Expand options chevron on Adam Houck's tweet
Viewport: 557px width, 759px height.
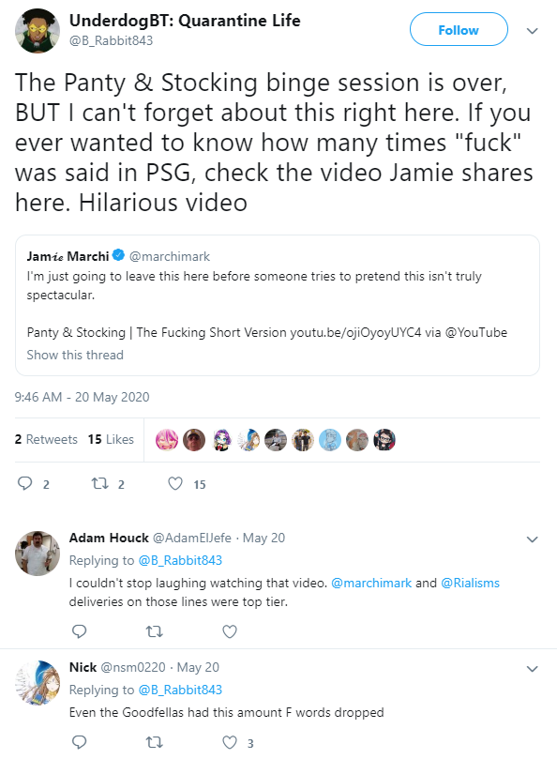point(532,539)
